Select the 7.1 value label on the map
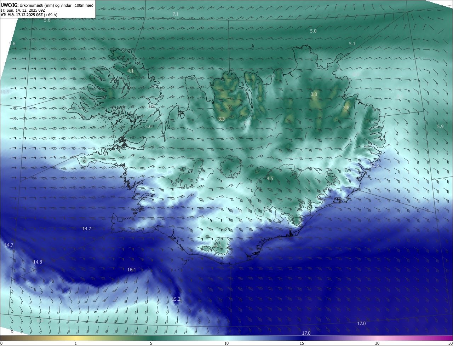Screen dimensions: 453x346 point(176,14)
